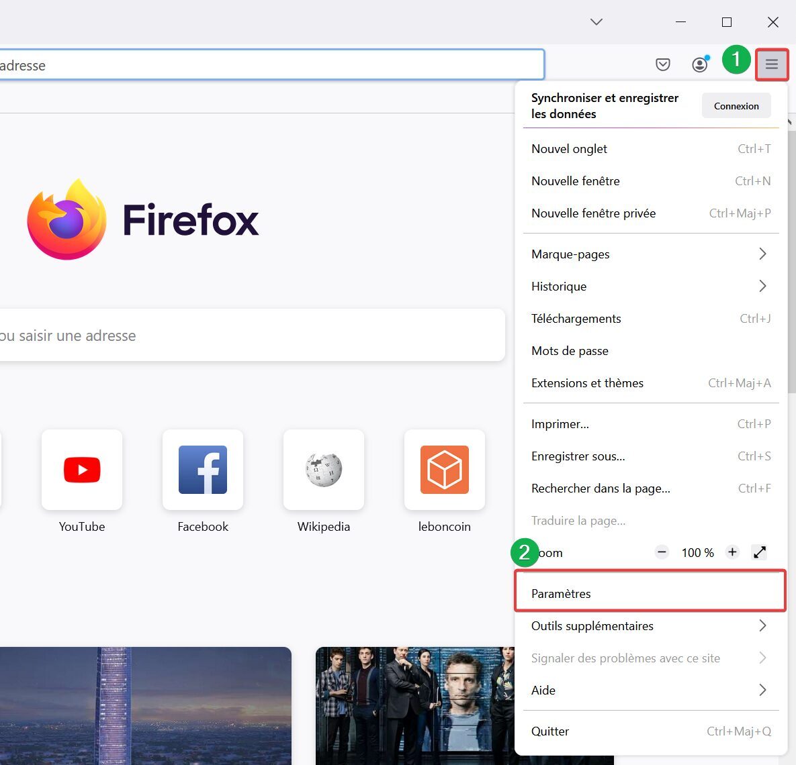This screenshot has width=796, height=765.
Task: Expand Outils supplémentaires submenu
Action: coord(651,625)
